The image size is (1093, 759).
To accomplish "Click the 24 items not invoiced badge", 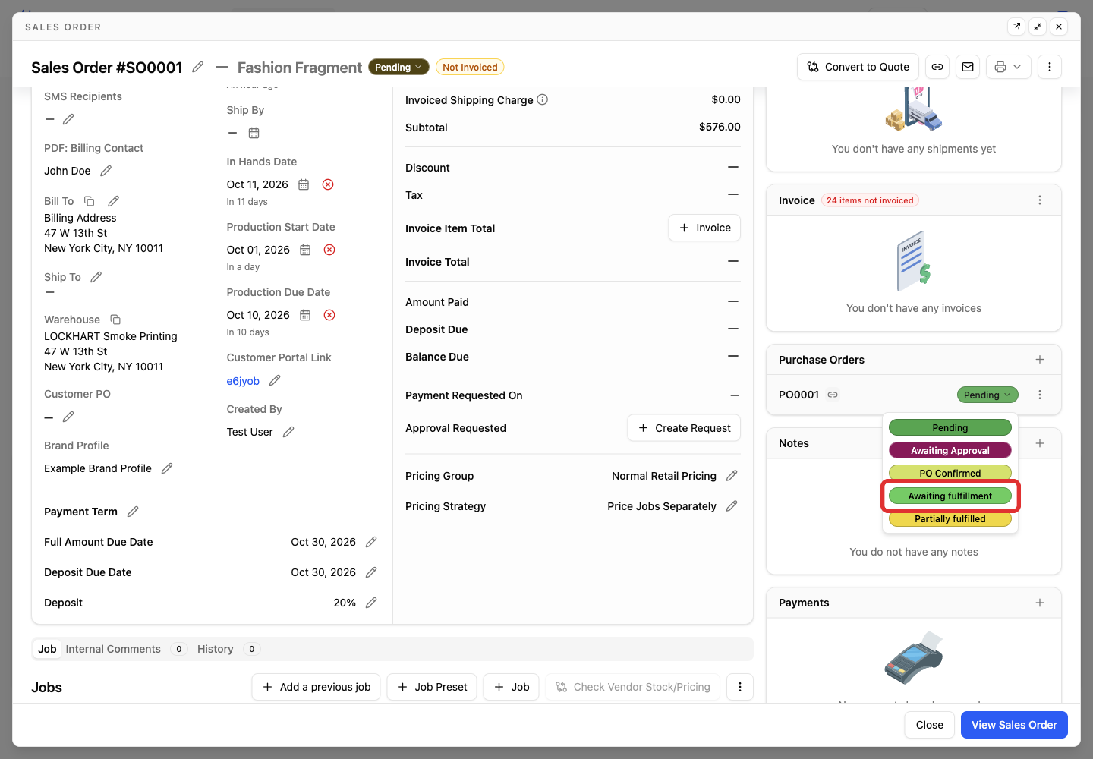I will coord(870,200).
